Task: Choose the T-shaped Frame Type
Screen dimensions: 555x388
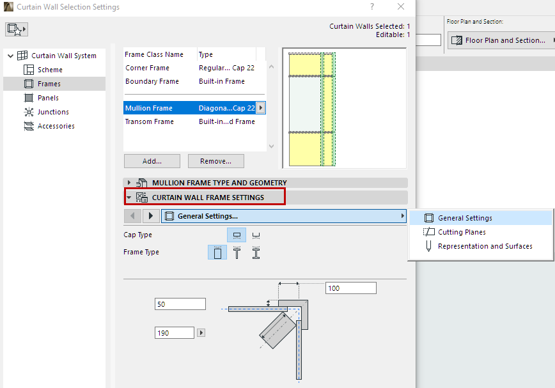Action: pyautogui.click(x=237, y=252)
